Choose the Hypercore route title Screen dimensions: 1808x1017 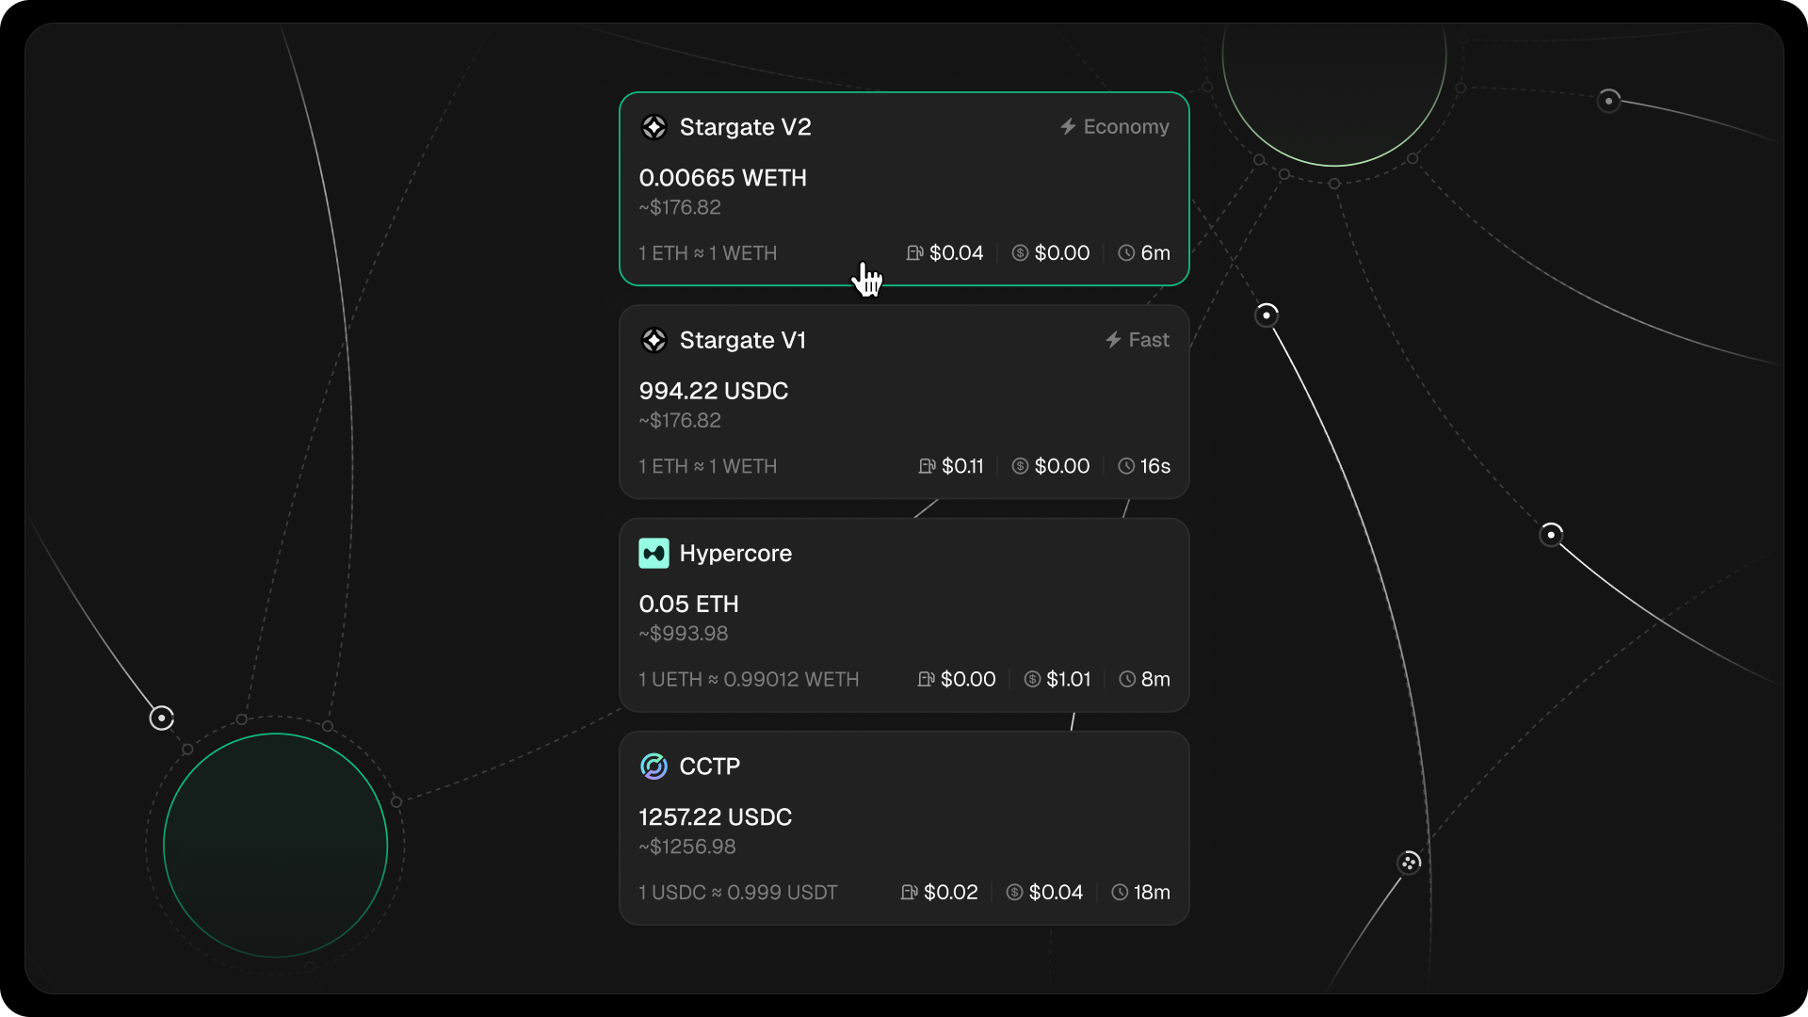pos(735,554)
